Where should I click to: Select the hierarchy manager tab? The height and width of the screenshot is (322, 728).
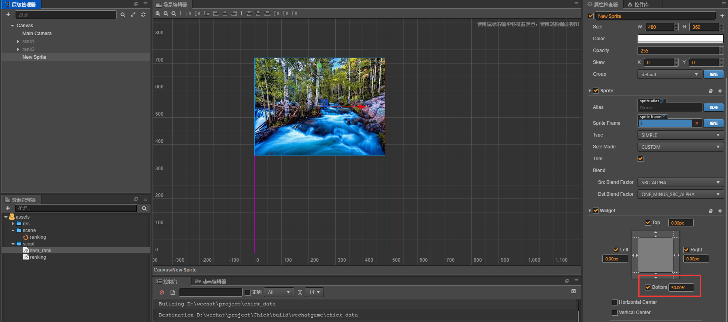pos(21,4)
